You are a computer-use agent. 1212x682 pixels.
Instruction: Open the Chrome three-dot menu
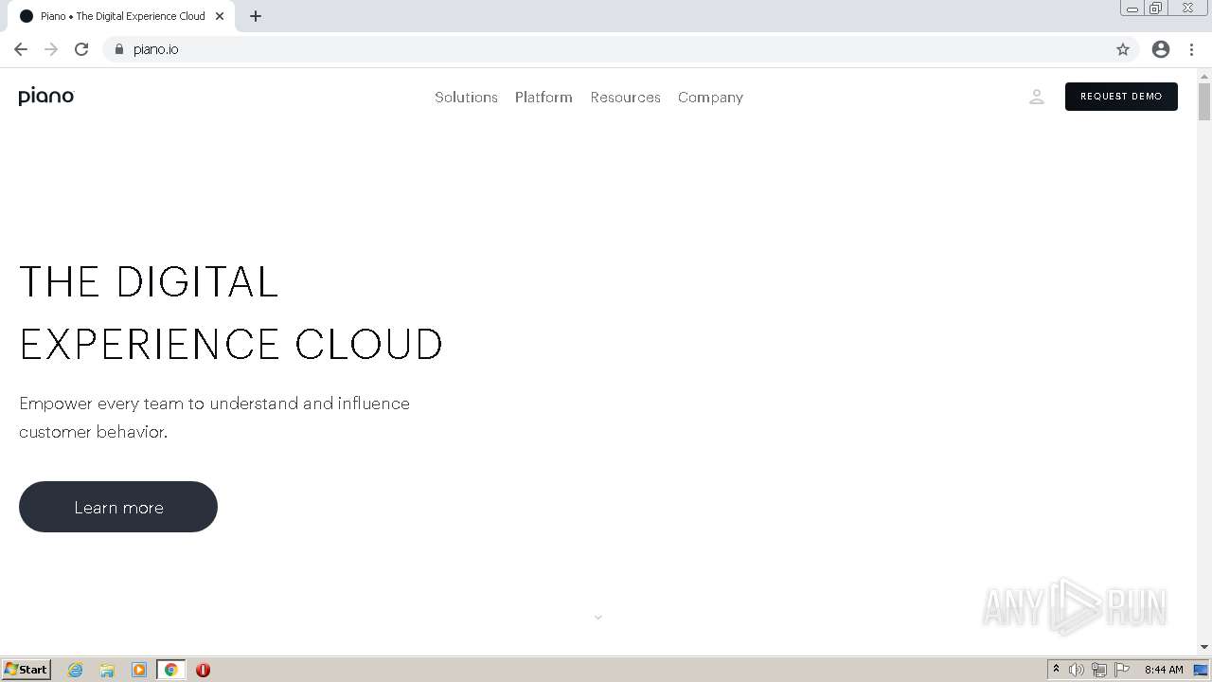point(1191,49)
